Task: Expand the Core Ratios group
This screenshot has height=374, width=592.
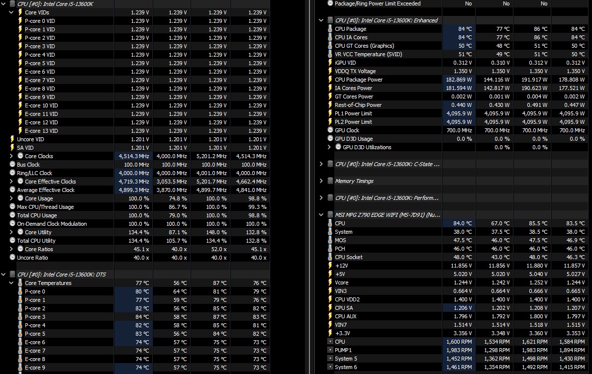Action: pyautogui.click(x=11, y=249)
